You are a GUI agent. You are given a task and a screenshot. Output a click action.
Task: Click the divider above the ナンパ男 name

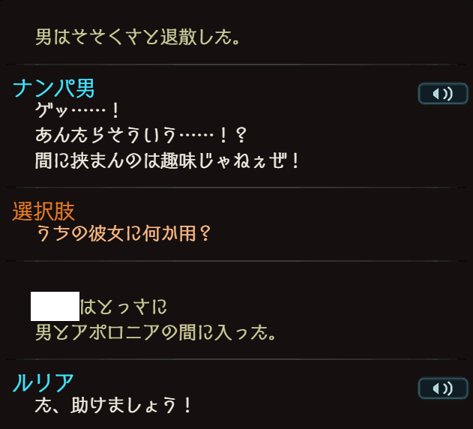click(x=236, y=65)
